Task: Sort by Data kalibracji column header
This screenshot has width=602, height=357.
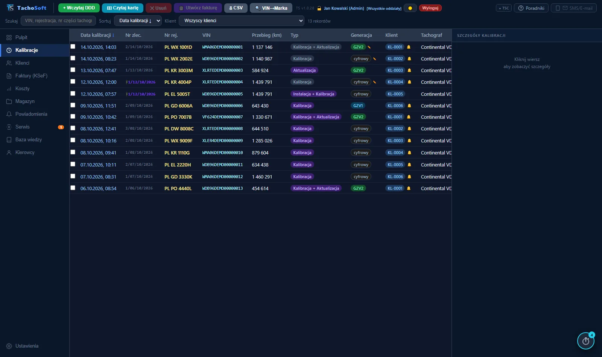Action: (97, 35)
